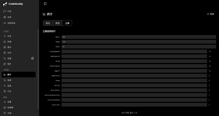
Task: Click the Edit usage bar
Action: 139,47
